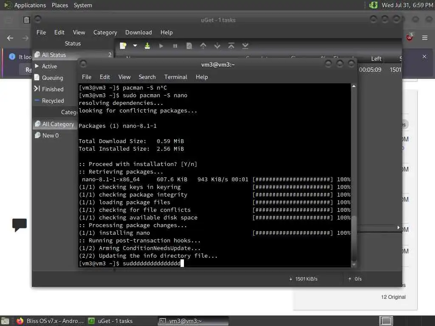Click Status header in uGet sidebar
Viewport: 435px width, 326px height.
[x=73, y=44]
